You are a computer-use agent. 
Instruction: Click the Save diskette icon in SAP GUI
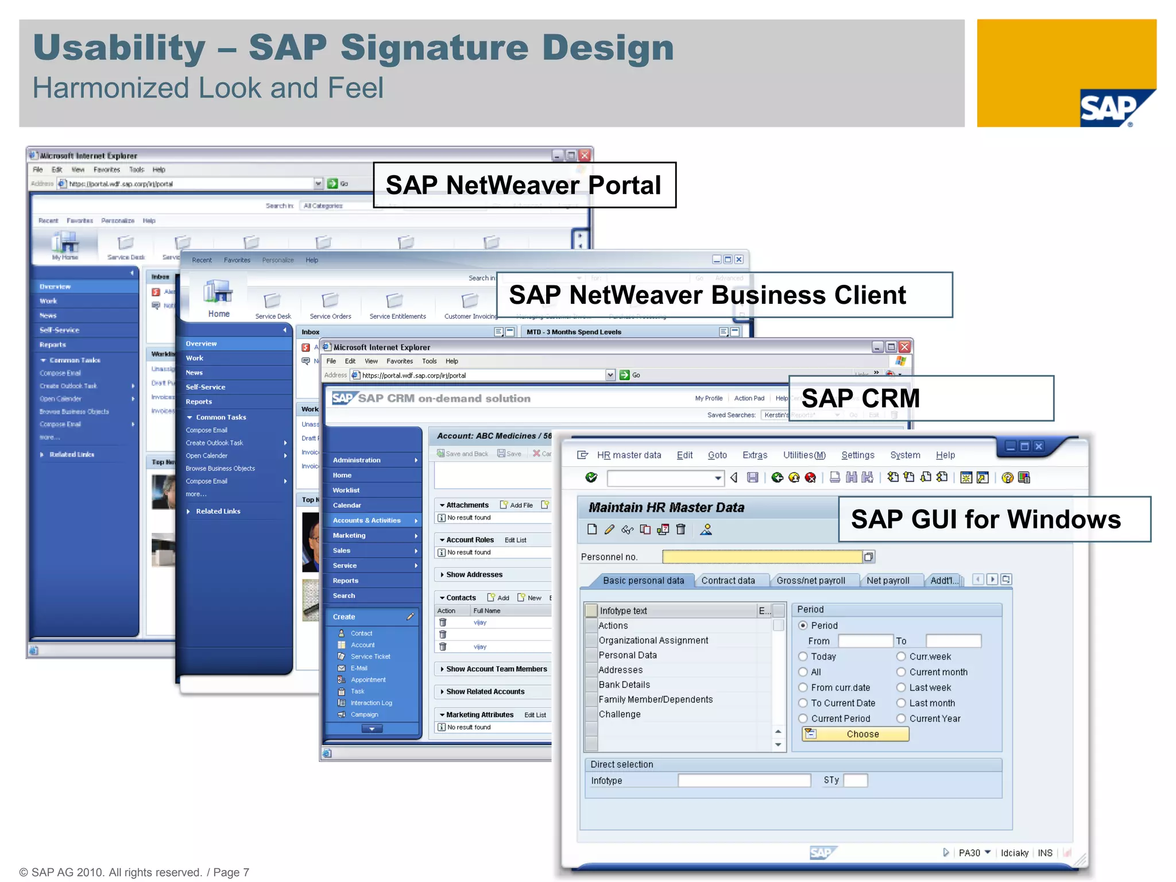[752, 477]
